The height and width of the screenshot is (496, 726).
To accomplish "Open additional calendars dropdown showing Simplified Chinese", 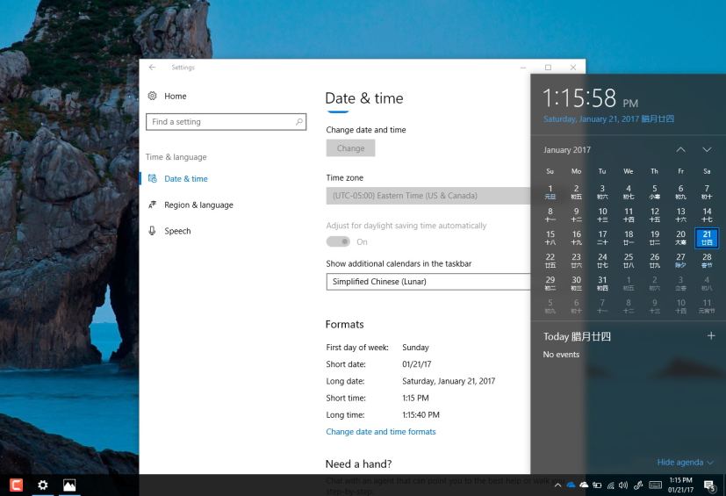I will 428,282.
